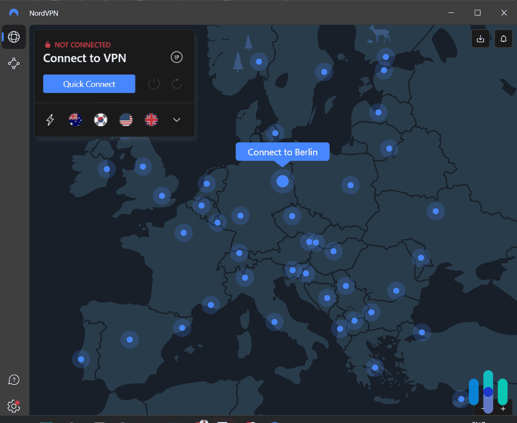Open the Meshnet panel from the sidebar
Screen dimensions: 517x423
[x=13, y=63]
